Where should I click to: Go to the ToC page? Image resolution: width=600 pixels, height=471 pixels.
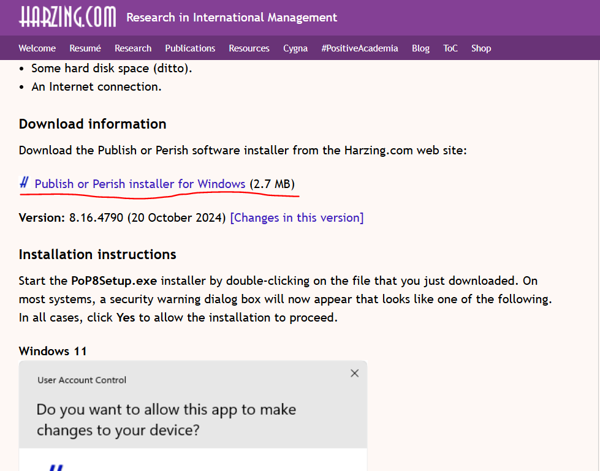click(450, 48)
